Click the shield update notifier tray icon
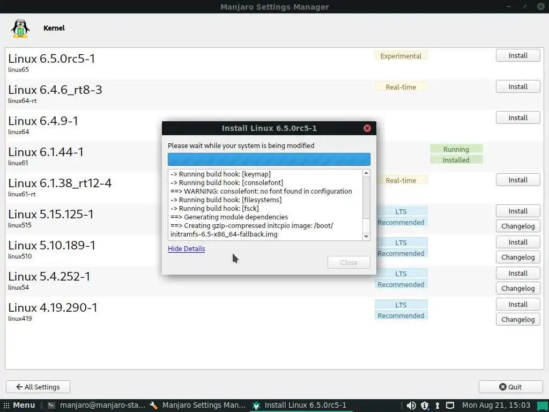Screen dimensions: 549x412 tap(425, 406)
